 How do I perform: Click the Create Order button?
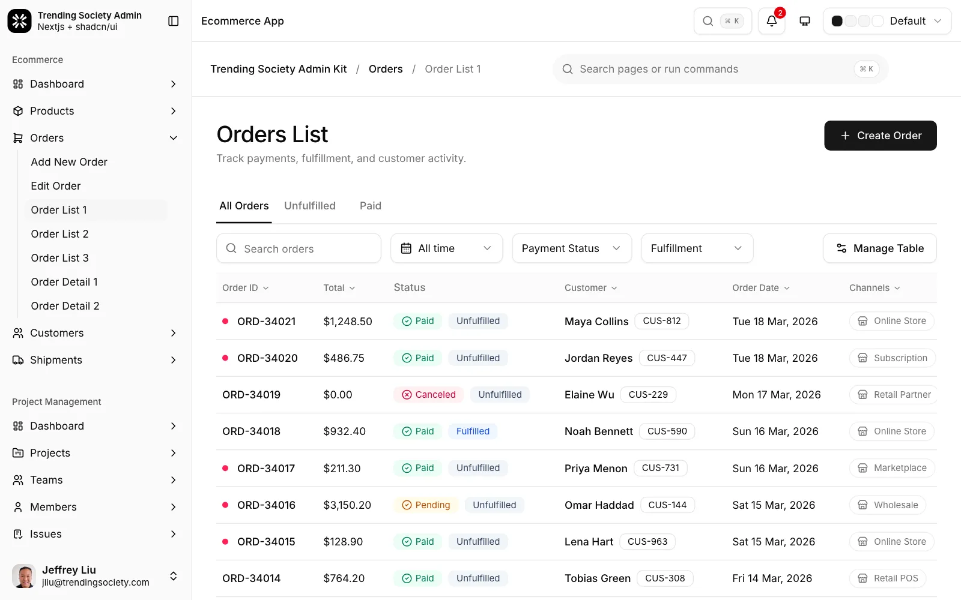[881, 136]
